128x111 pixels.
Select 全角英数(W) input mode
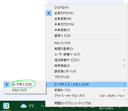tap(87, 19)
